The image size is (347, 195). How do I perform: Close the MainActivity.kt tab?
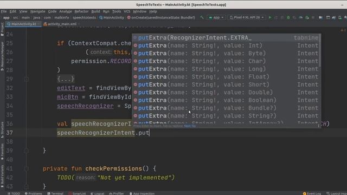coord(38,24)
